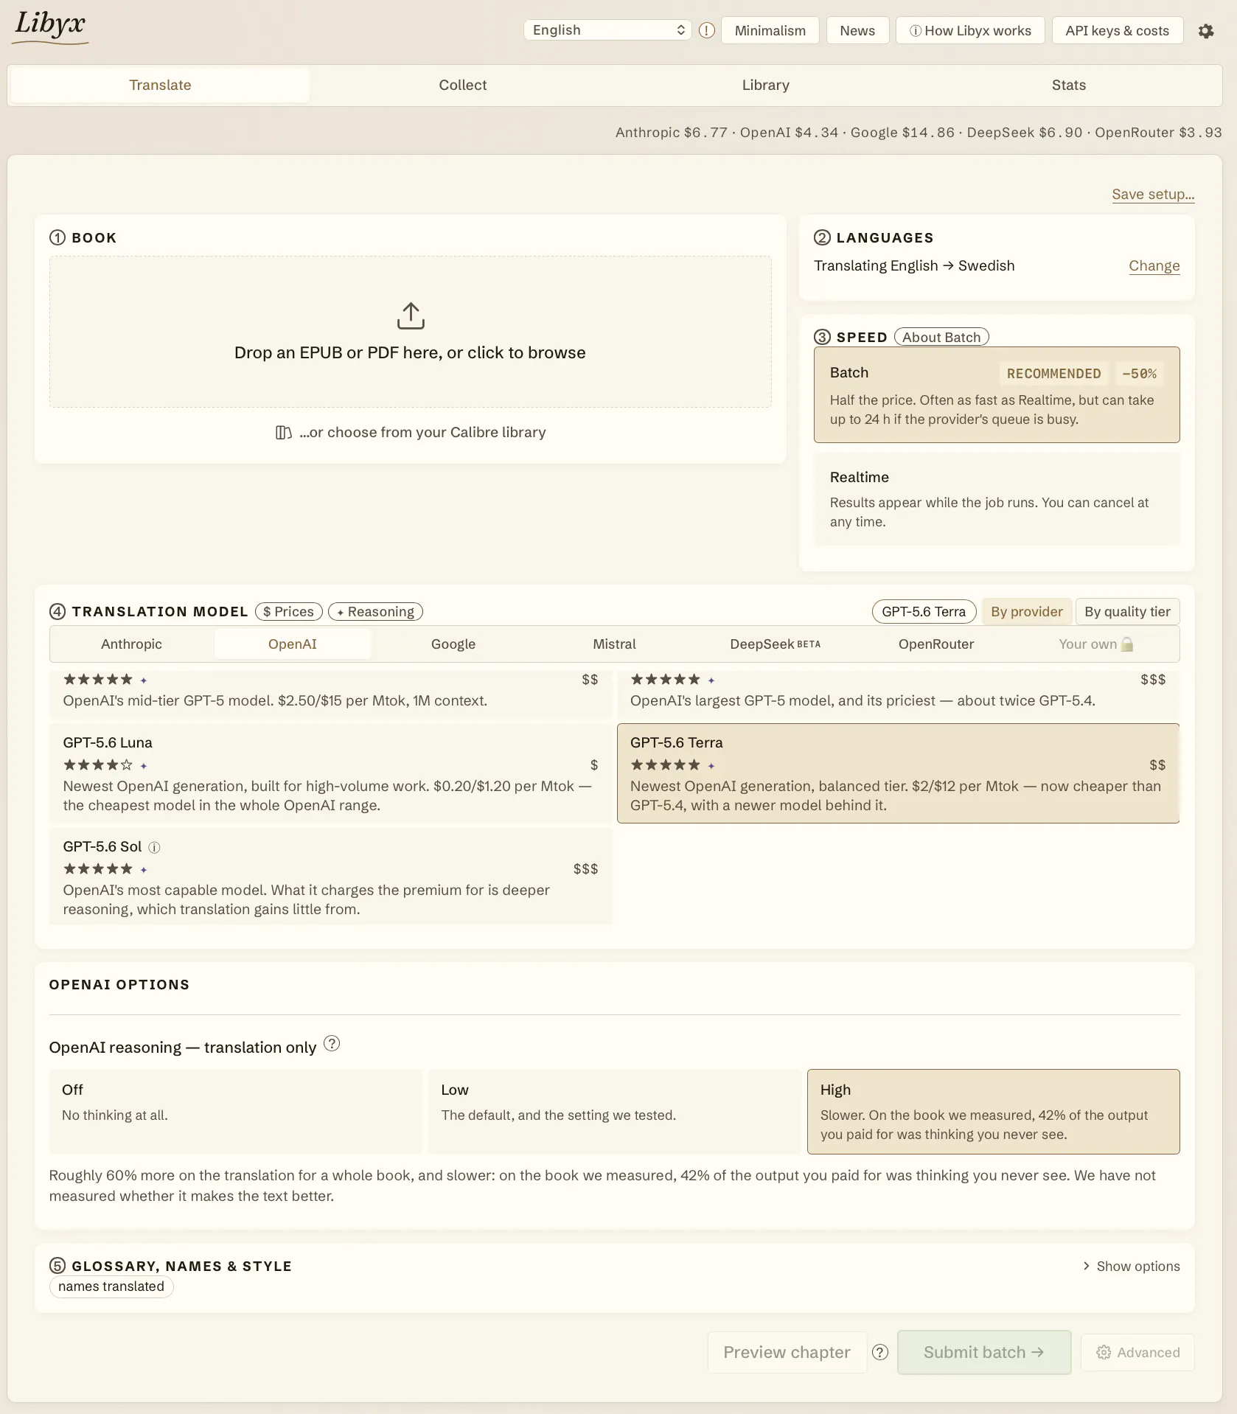Click the names translated chip

tap(111, 1286)
